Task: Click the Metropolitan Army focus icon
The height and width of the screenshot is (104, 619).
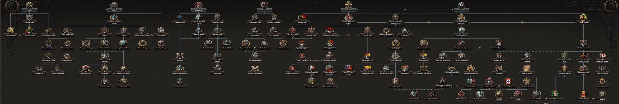Action: point(255,17)
